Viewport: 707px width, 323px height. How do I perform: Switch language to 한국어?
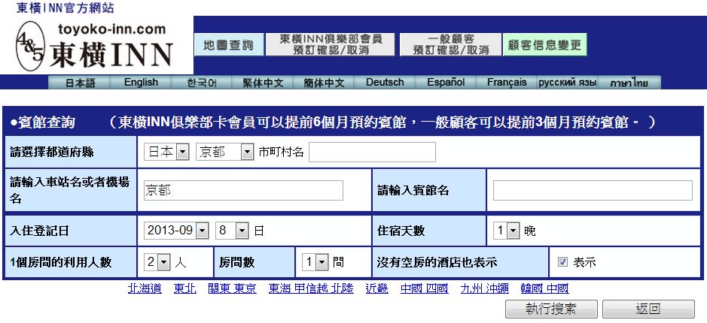(202, 83)
